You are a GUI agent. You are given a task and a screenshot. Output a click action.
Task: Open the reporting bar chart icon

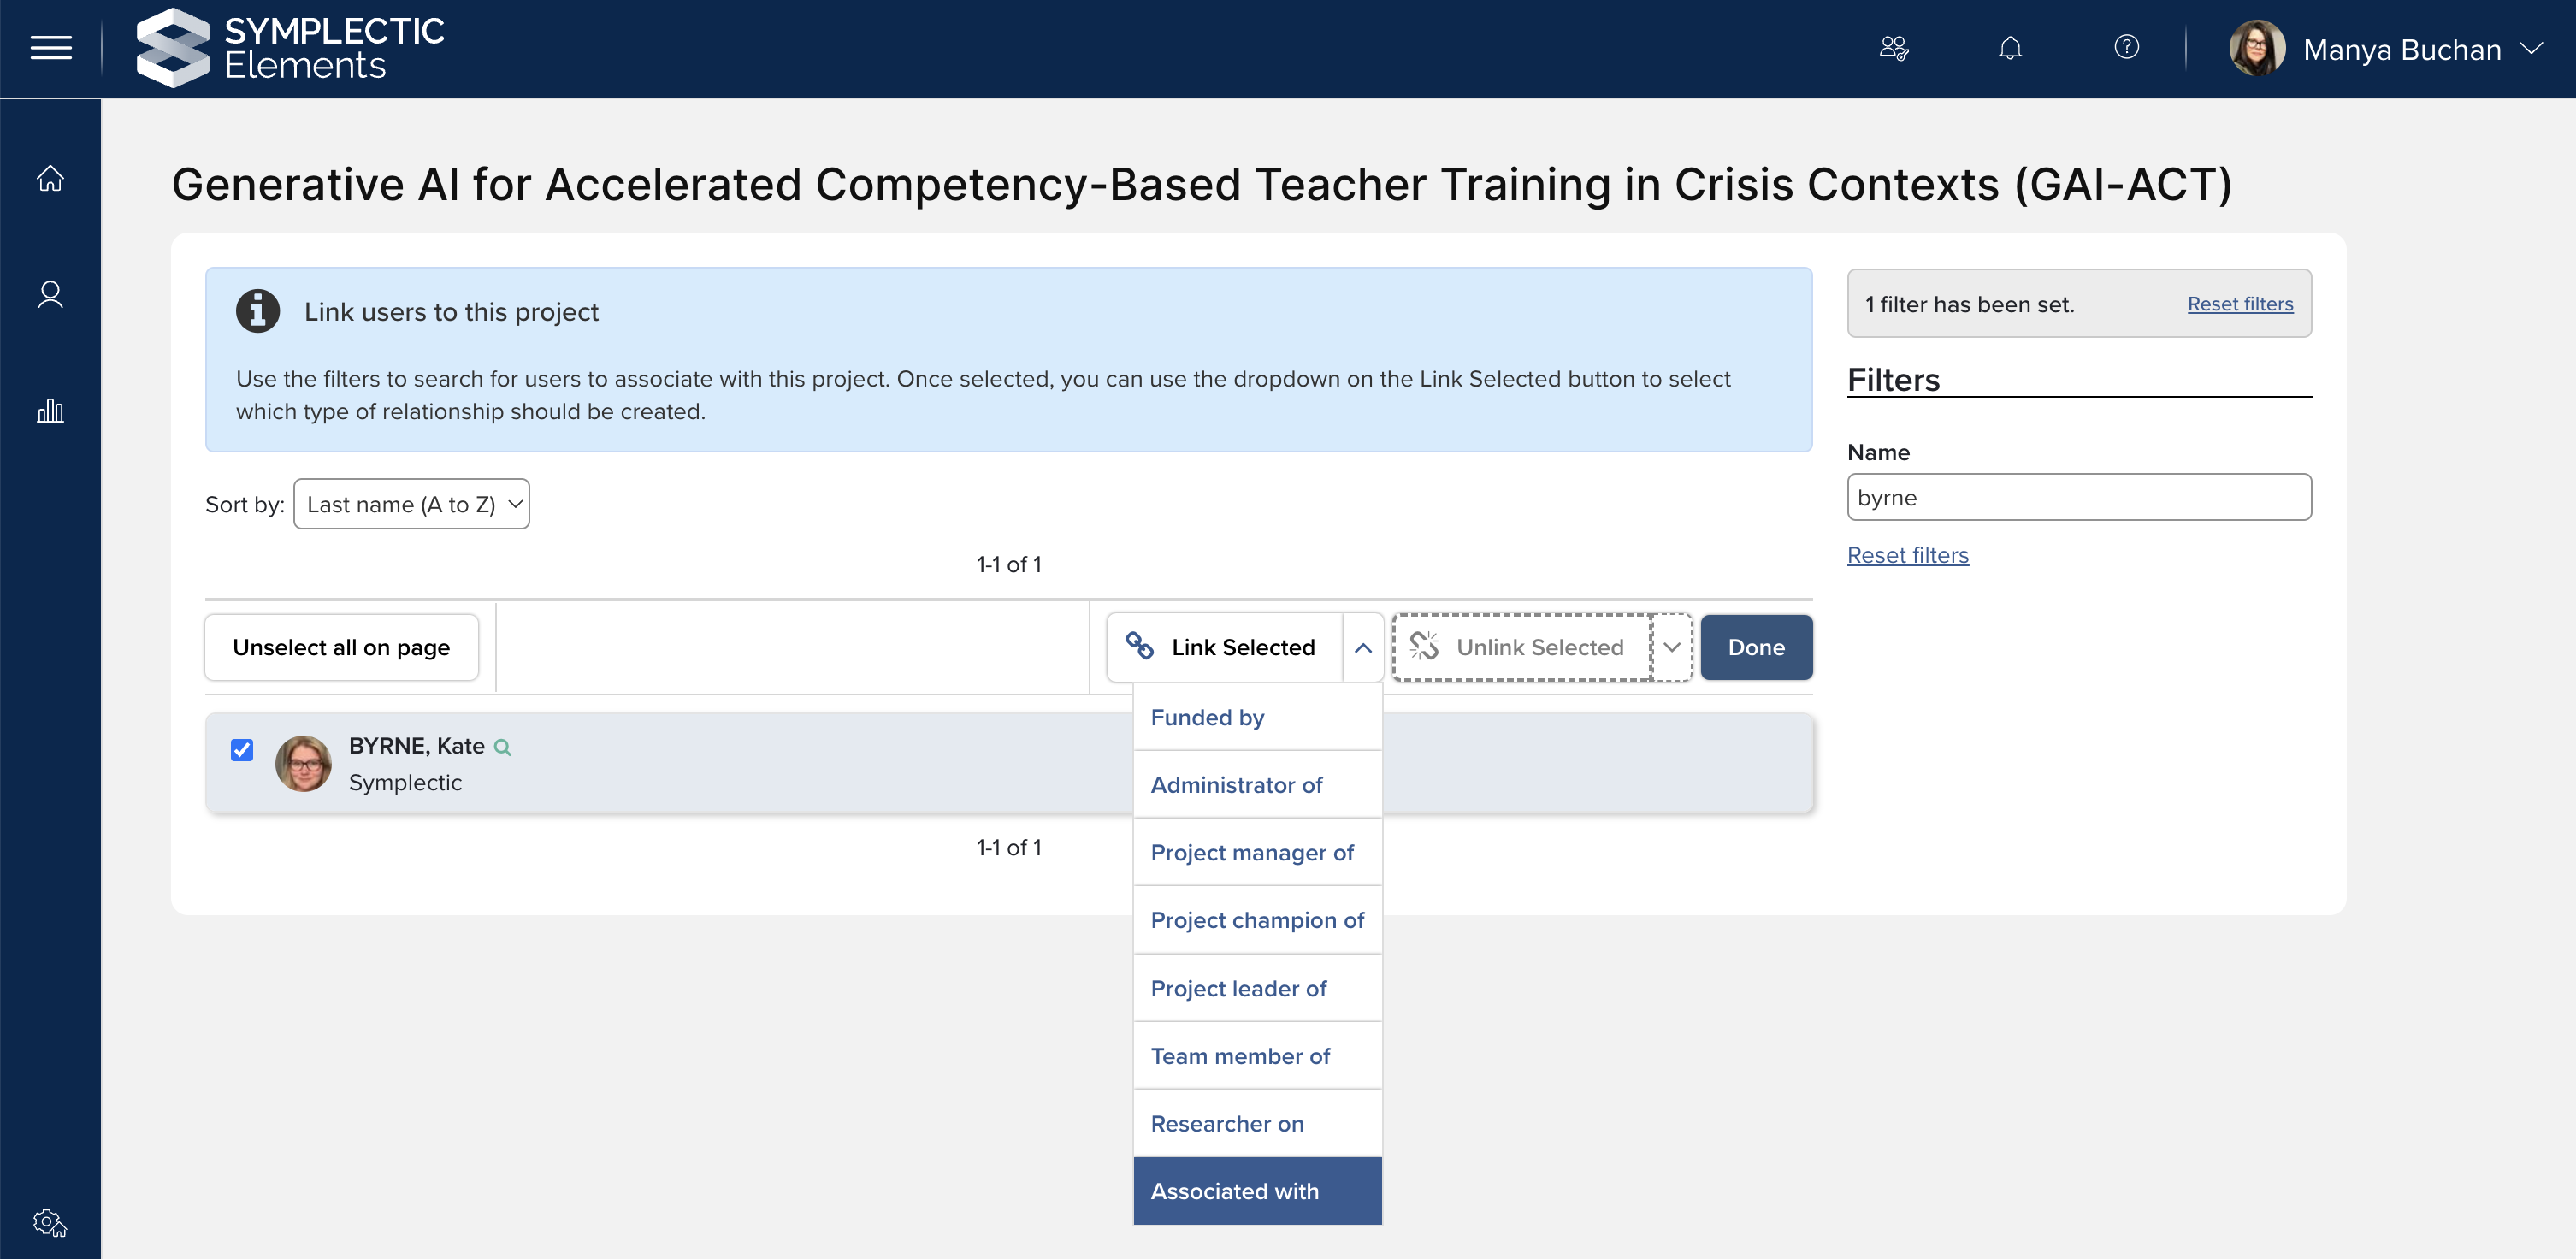tap(50, 410)
